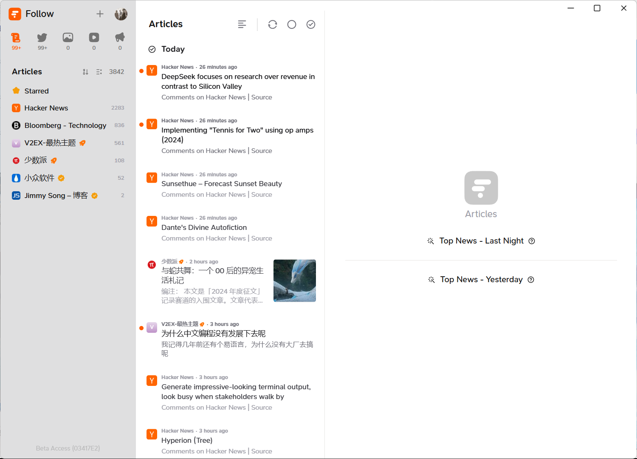Click the Beta Access (03417E2) label
The image size is (637, 459).
tap(68, 448)
